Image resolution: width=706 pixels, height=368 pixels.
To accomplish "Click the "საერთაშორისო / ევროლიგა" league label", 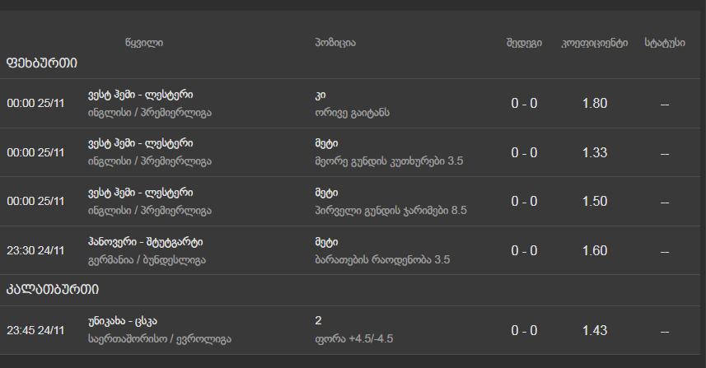I will [x=159, y=338].
